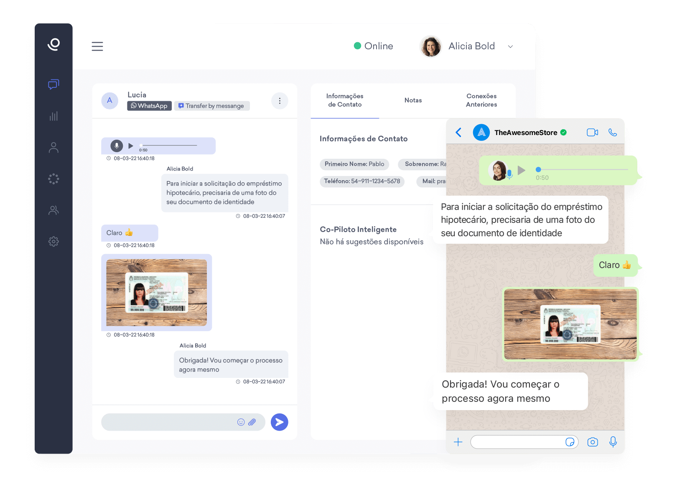The height and width of the screenshot is (477, 677).
Task: Click the Transfer by messange button
Action: point(212,106)
